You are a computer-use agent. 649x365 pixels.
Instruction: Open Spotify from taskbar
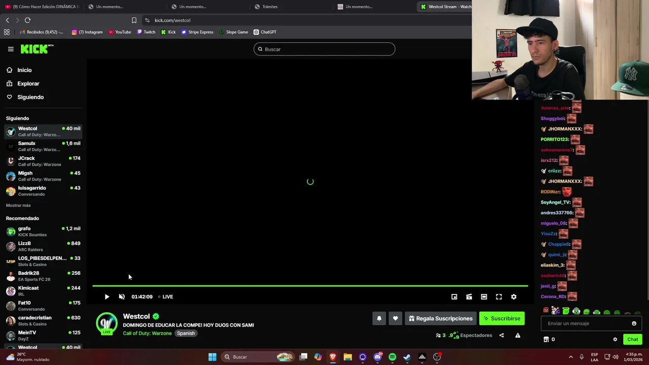(x=392, y=357)
